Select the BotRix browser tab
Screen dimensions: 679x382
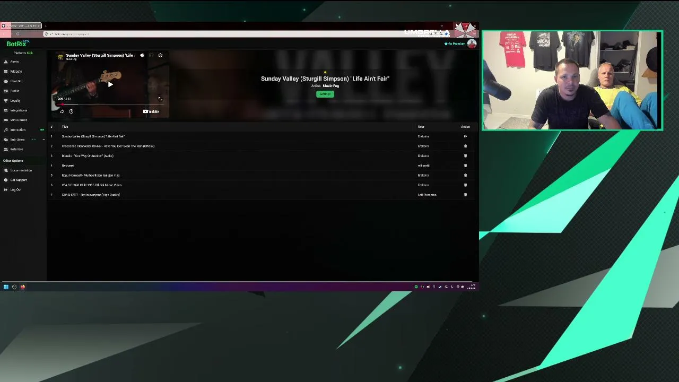point(20,25)
